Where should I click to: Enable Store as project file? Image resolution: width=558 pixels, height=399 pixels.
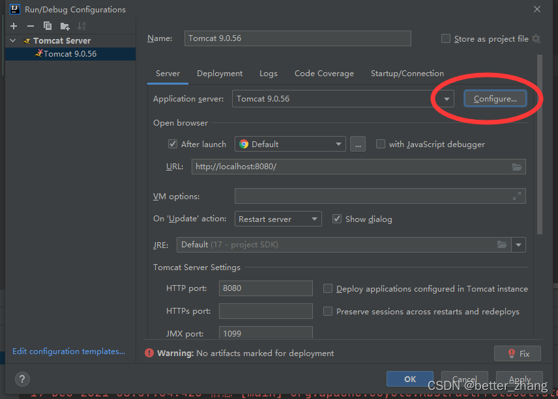tap(445, 38)
